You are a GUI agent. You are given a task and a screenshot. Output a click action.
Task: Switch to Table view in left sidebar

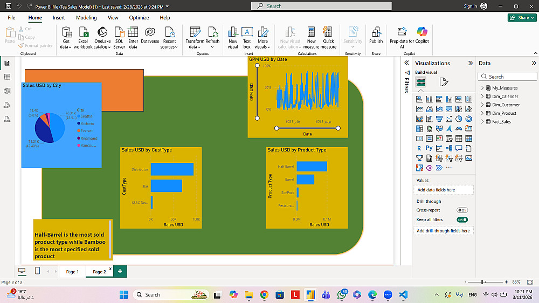[7, 77]
